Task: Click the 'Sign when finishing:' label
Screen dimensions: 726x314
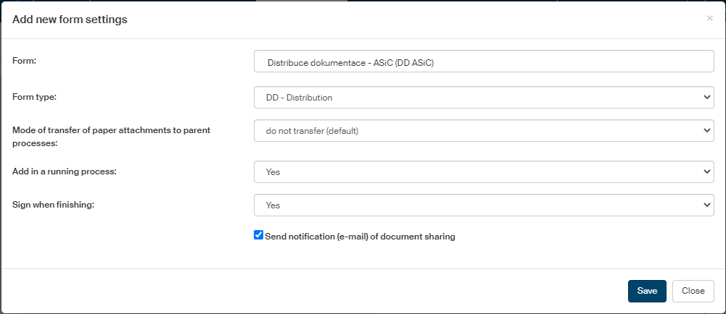Action: click(54, 204)
